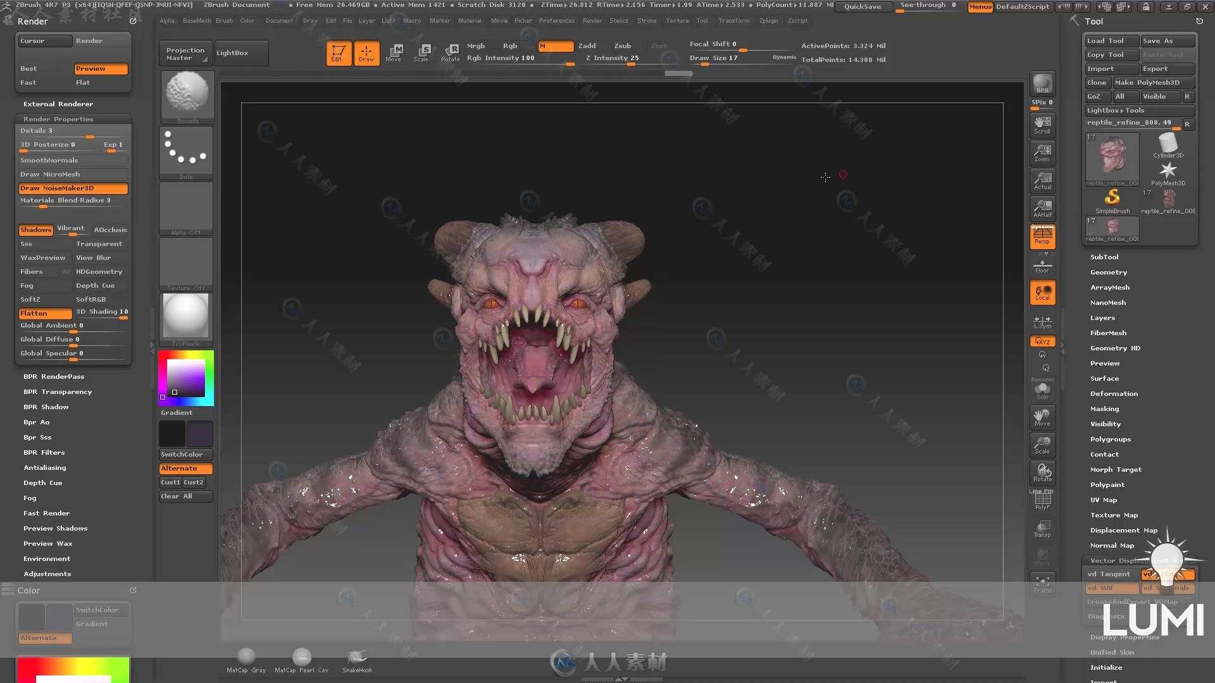The image size is (1215, 683).
Task: Open the Stroke menu
Action: click(x=647, y=21)
